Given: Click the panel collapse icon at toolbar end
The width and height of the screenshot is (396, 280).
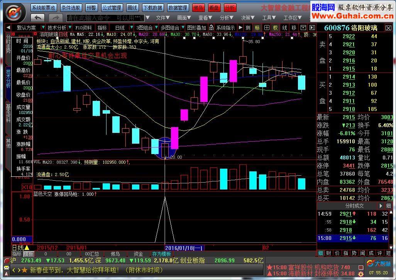Looking at the screenshot, I should 312,27.
